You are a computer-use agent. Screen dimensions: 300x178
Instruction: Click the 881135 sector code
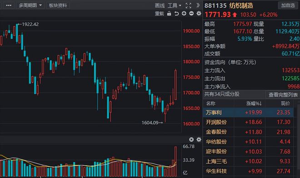[x=215, y=6]
